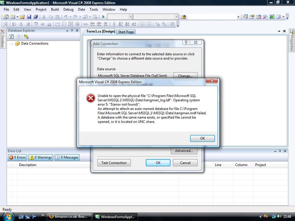295x221 pixels.
Task: Pin the Error List panel
Action: [280, 151]
